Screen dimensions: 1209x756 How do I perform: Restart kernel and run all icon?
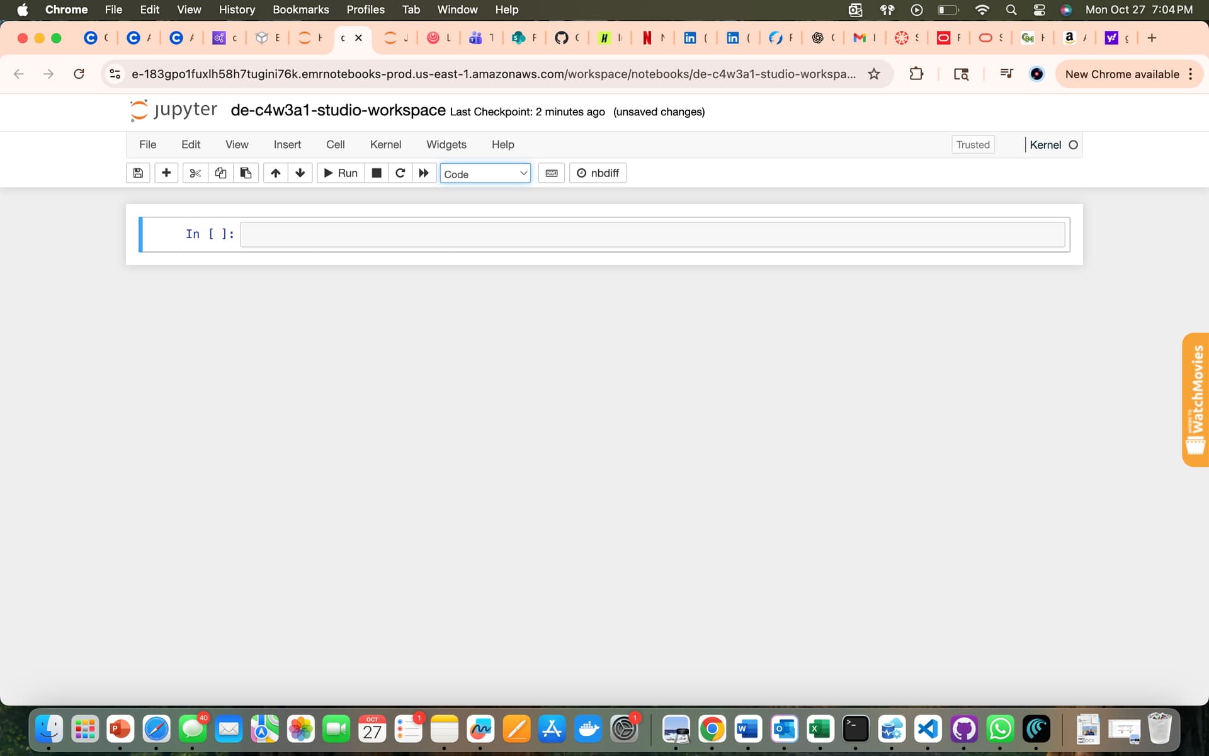[x=424, y=173]
